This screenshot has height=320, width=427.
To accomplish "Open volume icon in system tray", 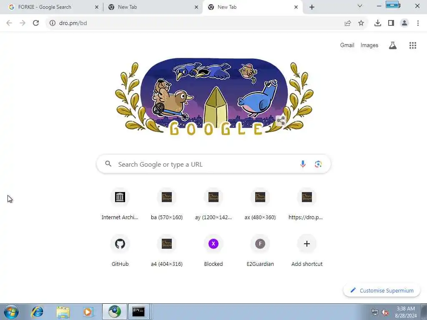I will pos(385,312).
